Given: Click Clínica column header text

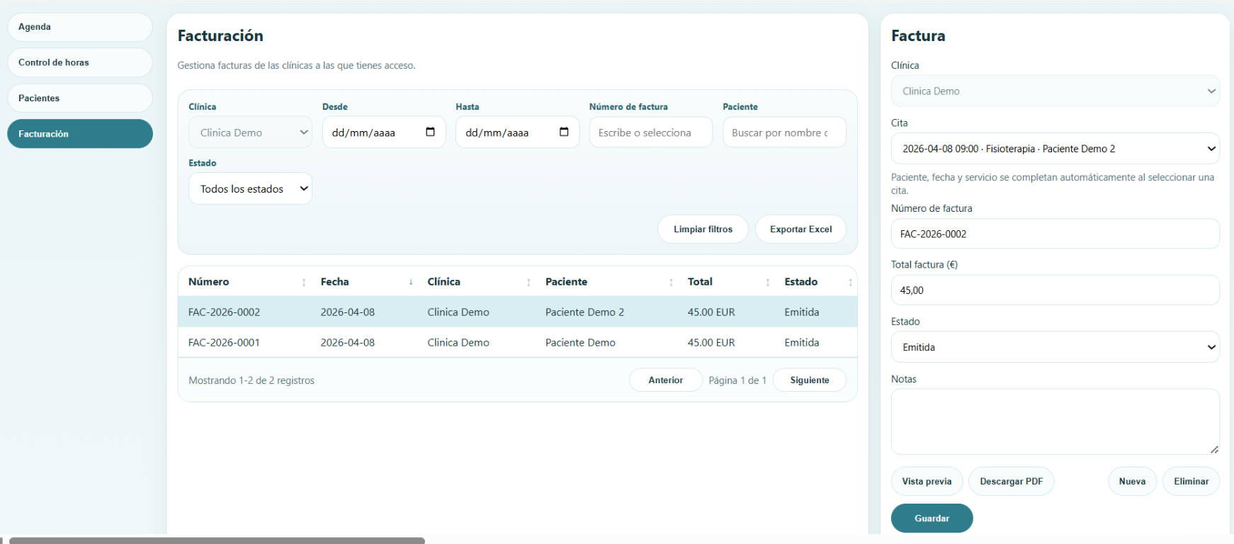Looking at the screenshot, I should [443, 282].
